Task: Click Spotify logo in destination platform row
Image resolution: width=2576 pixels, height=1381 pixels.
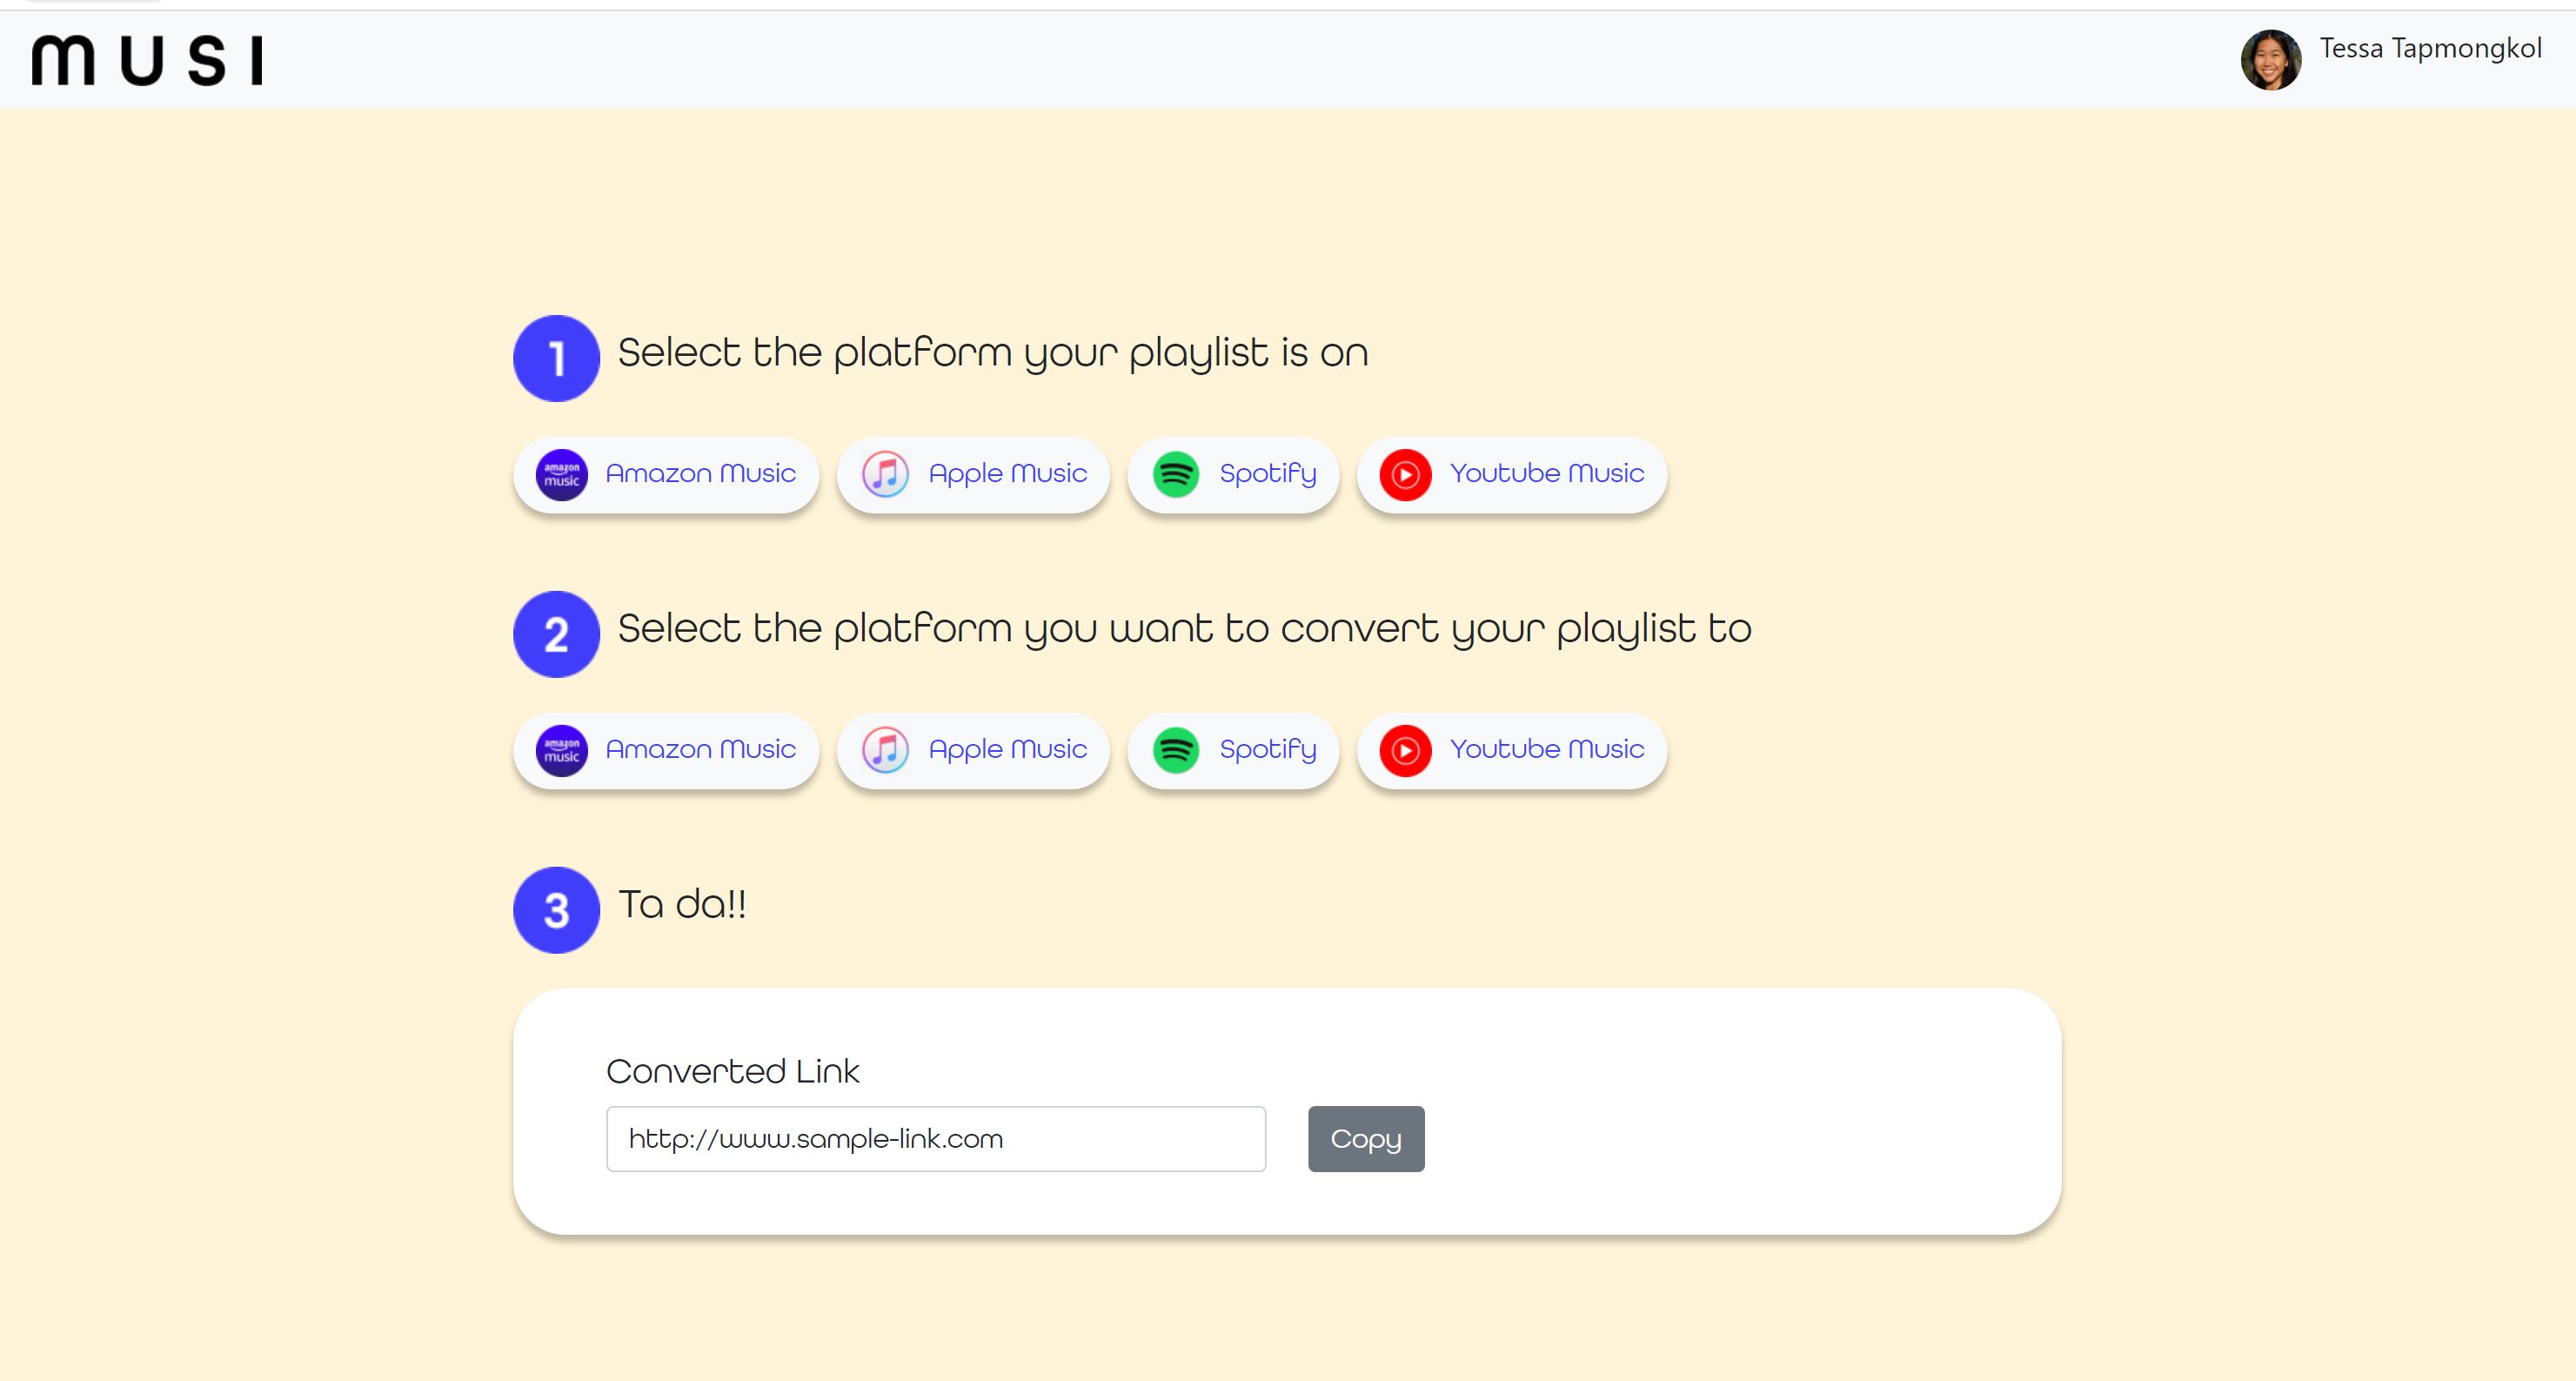Action: (1175, 750)
